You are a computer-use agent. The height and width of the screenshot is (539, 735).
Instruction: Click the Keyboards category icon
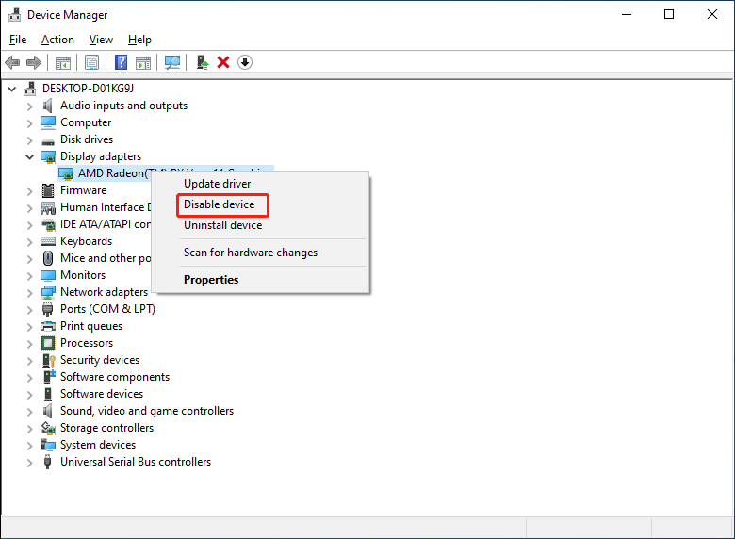click(x=48, y=241)
